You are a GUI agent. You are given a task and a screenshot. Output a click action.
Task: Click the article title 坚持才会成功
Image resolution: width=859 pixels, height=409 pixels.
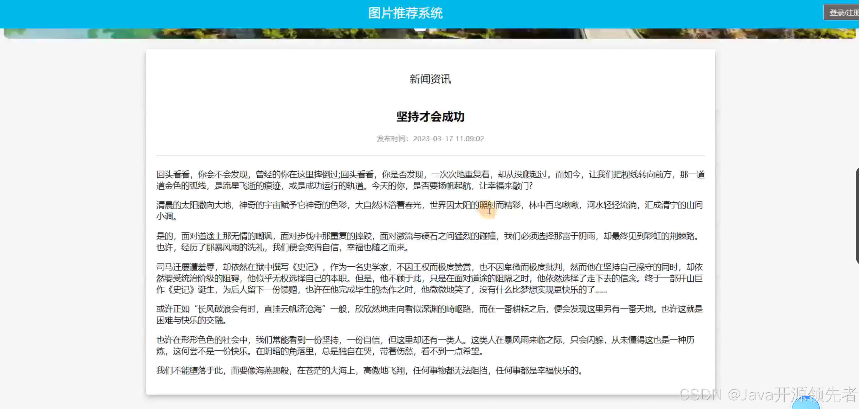click(x=430, y=117)
